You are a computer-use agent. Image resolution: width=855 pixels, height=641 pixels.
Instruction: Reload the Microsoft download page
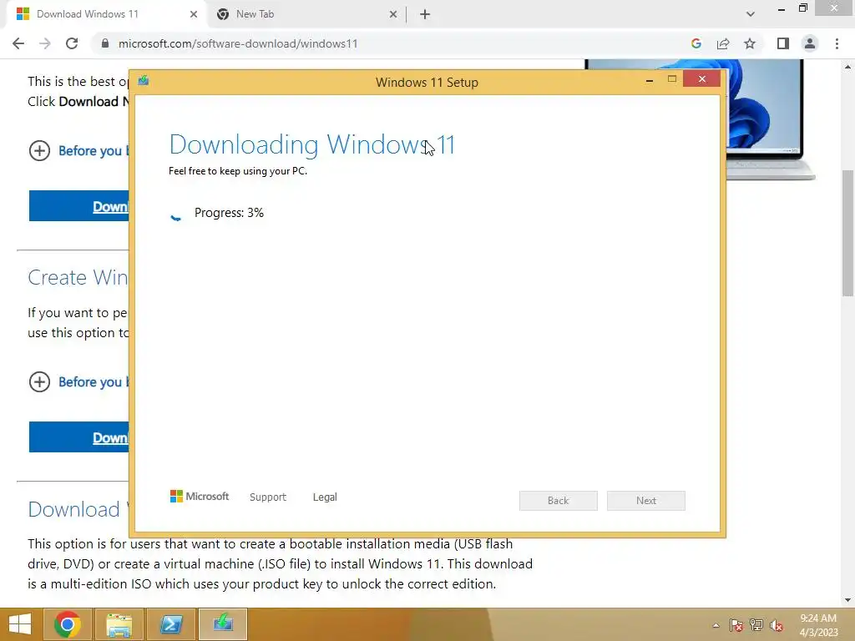[72, 43]
